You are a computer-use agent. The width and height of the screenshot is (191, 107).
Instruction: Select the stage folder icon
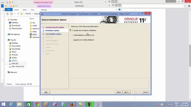click(x=31, y=32)
